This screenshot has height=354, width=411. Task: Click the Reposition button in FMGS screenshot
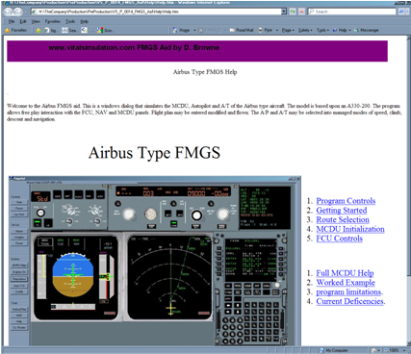[x=19, y=279]
